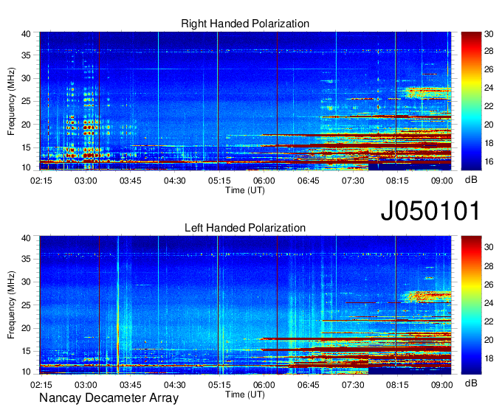Screen dimensions: 502x407
Task: Click the "15" frequency tick of upper plot
Action: tap(26, 147)
